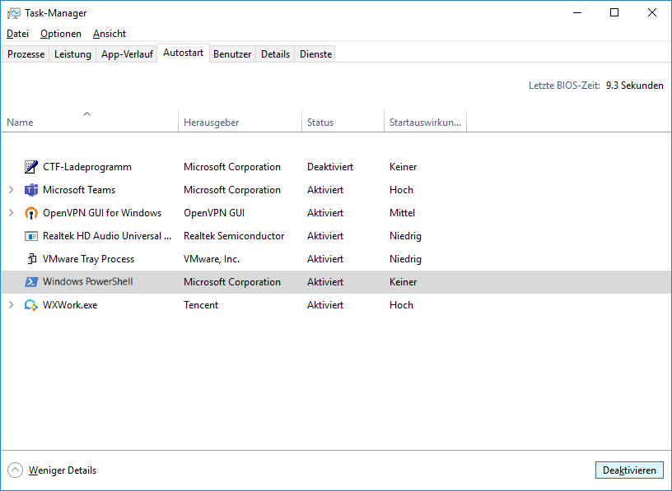
Task: Expand the WXWork.exe entry
Action: [11, 305]
